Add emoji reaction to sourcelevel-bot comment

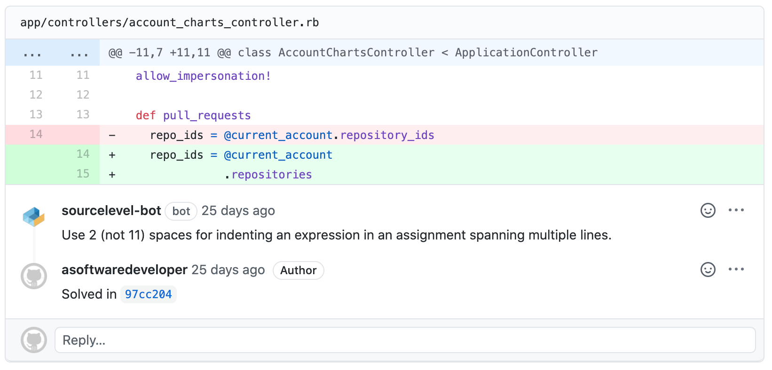pos(708,210)
